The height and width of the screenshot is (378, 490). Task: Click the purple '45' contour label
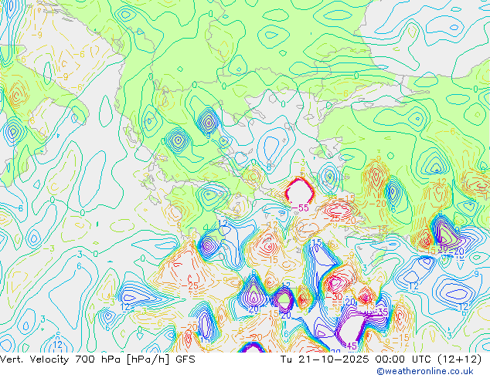(352, 346)
